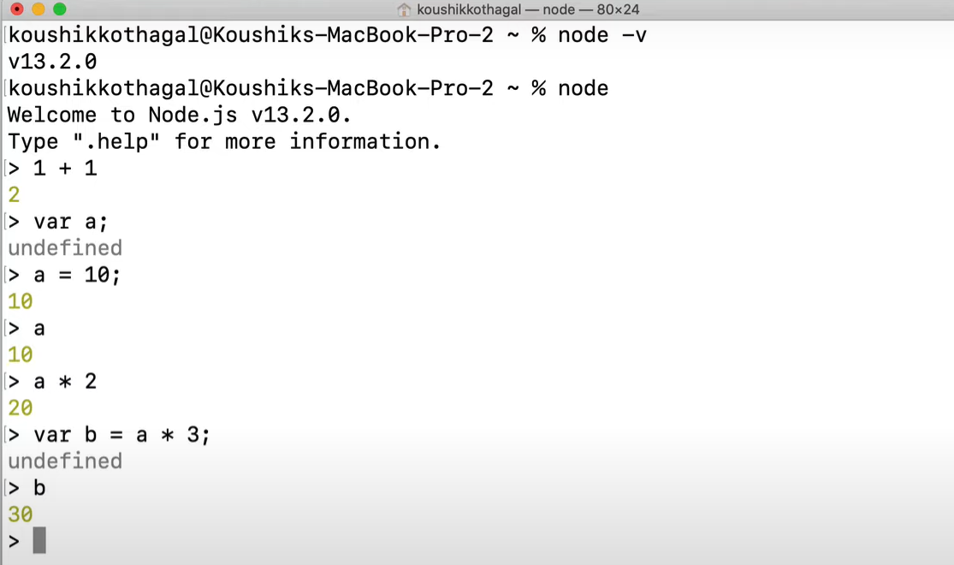Click the "var a;" statement line
Screen dimensions: 954x565
click(71, 222)
